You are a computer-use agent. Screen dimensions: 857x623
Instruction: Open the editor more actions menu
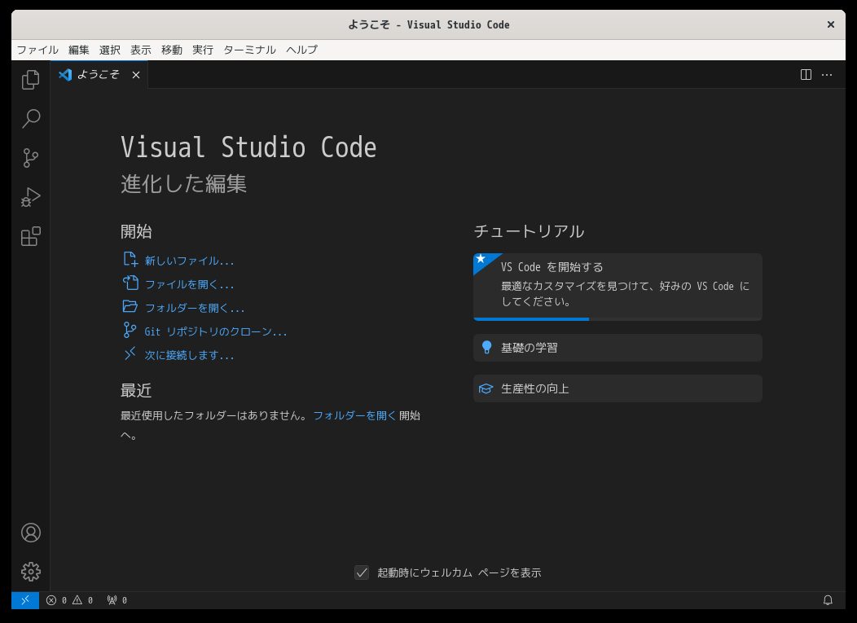(827, 75)
